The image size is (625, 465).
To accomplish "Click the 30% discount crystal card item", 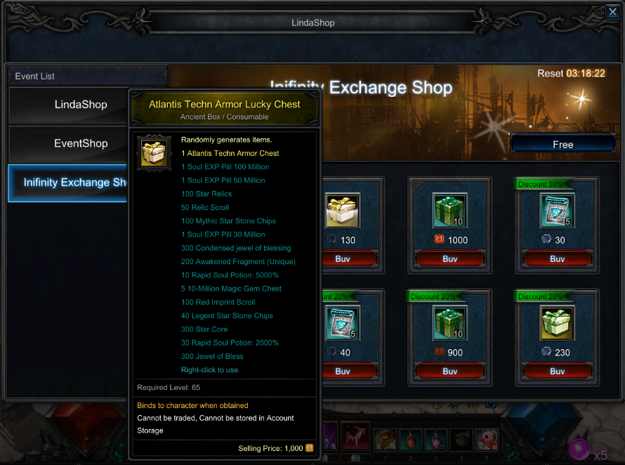I will pyautogui.click(x=557, y=211).
